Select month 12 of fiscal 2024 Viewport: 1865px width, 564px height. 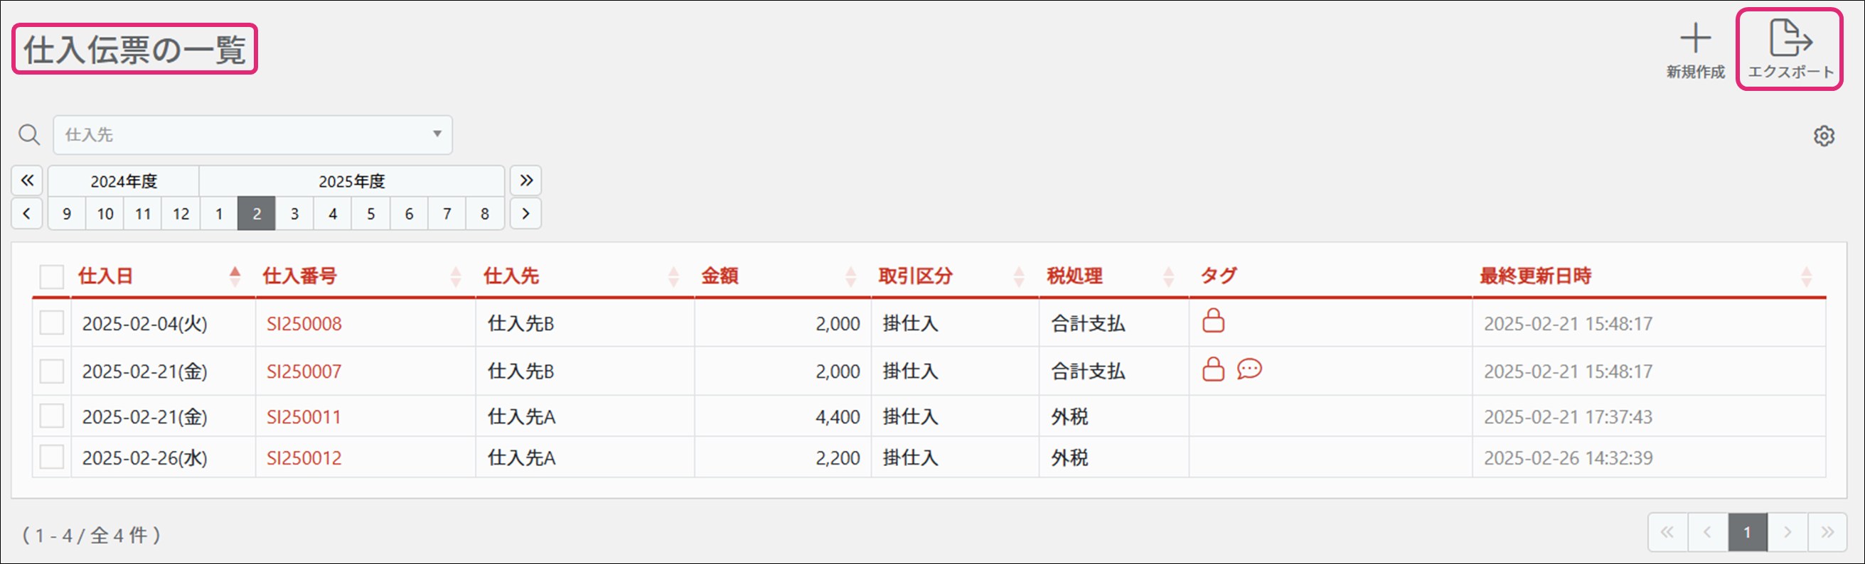pos(181,214)
